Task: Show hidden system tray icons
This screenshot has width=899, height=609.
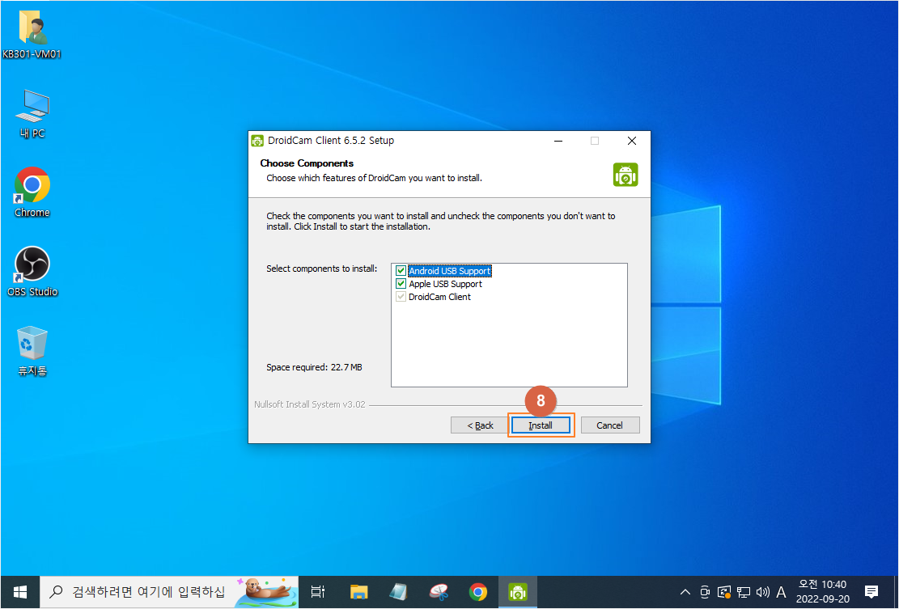Action: point(685,592)
